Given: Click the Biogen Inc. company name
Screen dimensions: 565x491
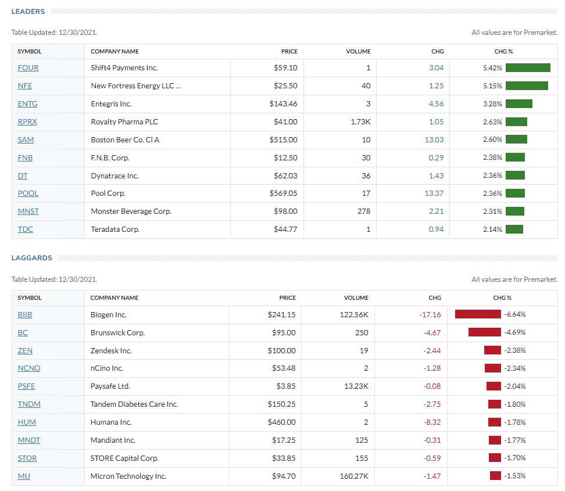Looking at the screenshot, I should coord(109,315).
